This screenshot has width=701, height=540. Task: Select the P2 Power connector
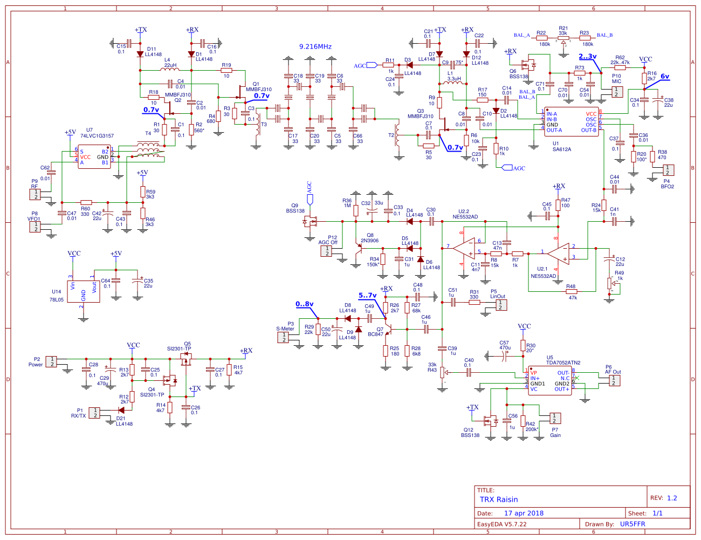[51, 361]
